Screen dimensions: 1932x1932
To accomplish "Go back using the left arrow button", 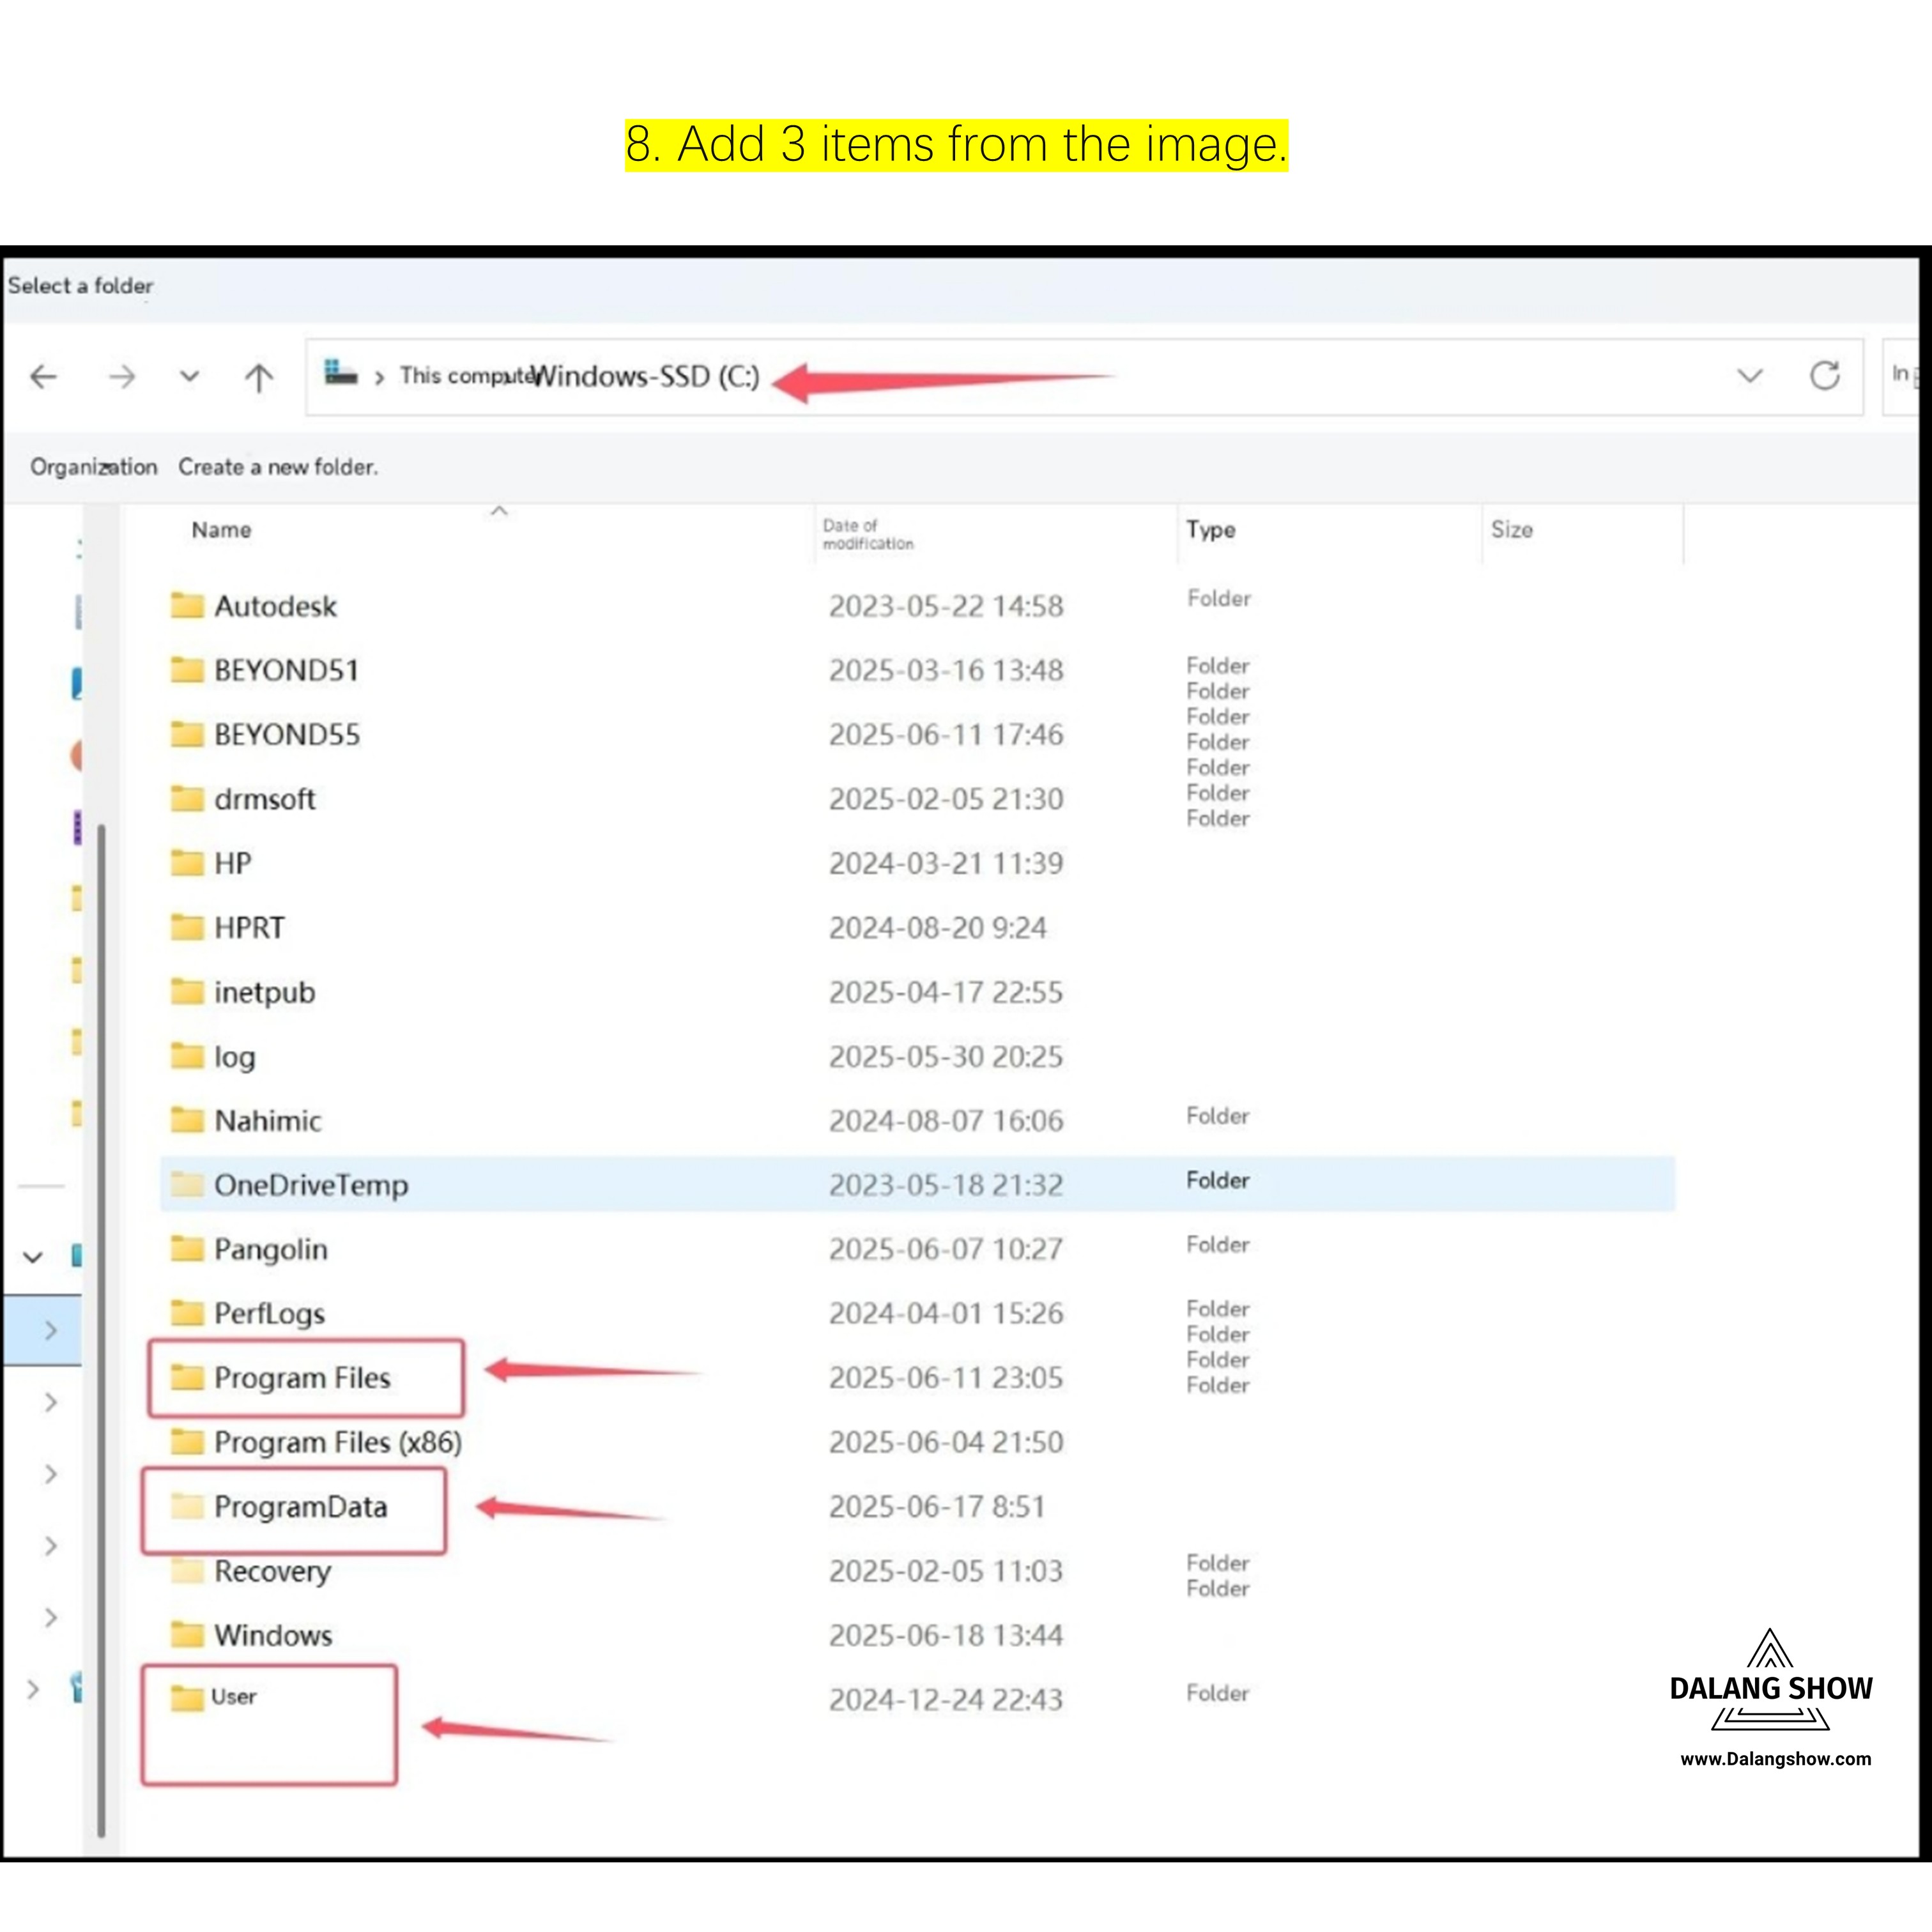I will [44, 377].
